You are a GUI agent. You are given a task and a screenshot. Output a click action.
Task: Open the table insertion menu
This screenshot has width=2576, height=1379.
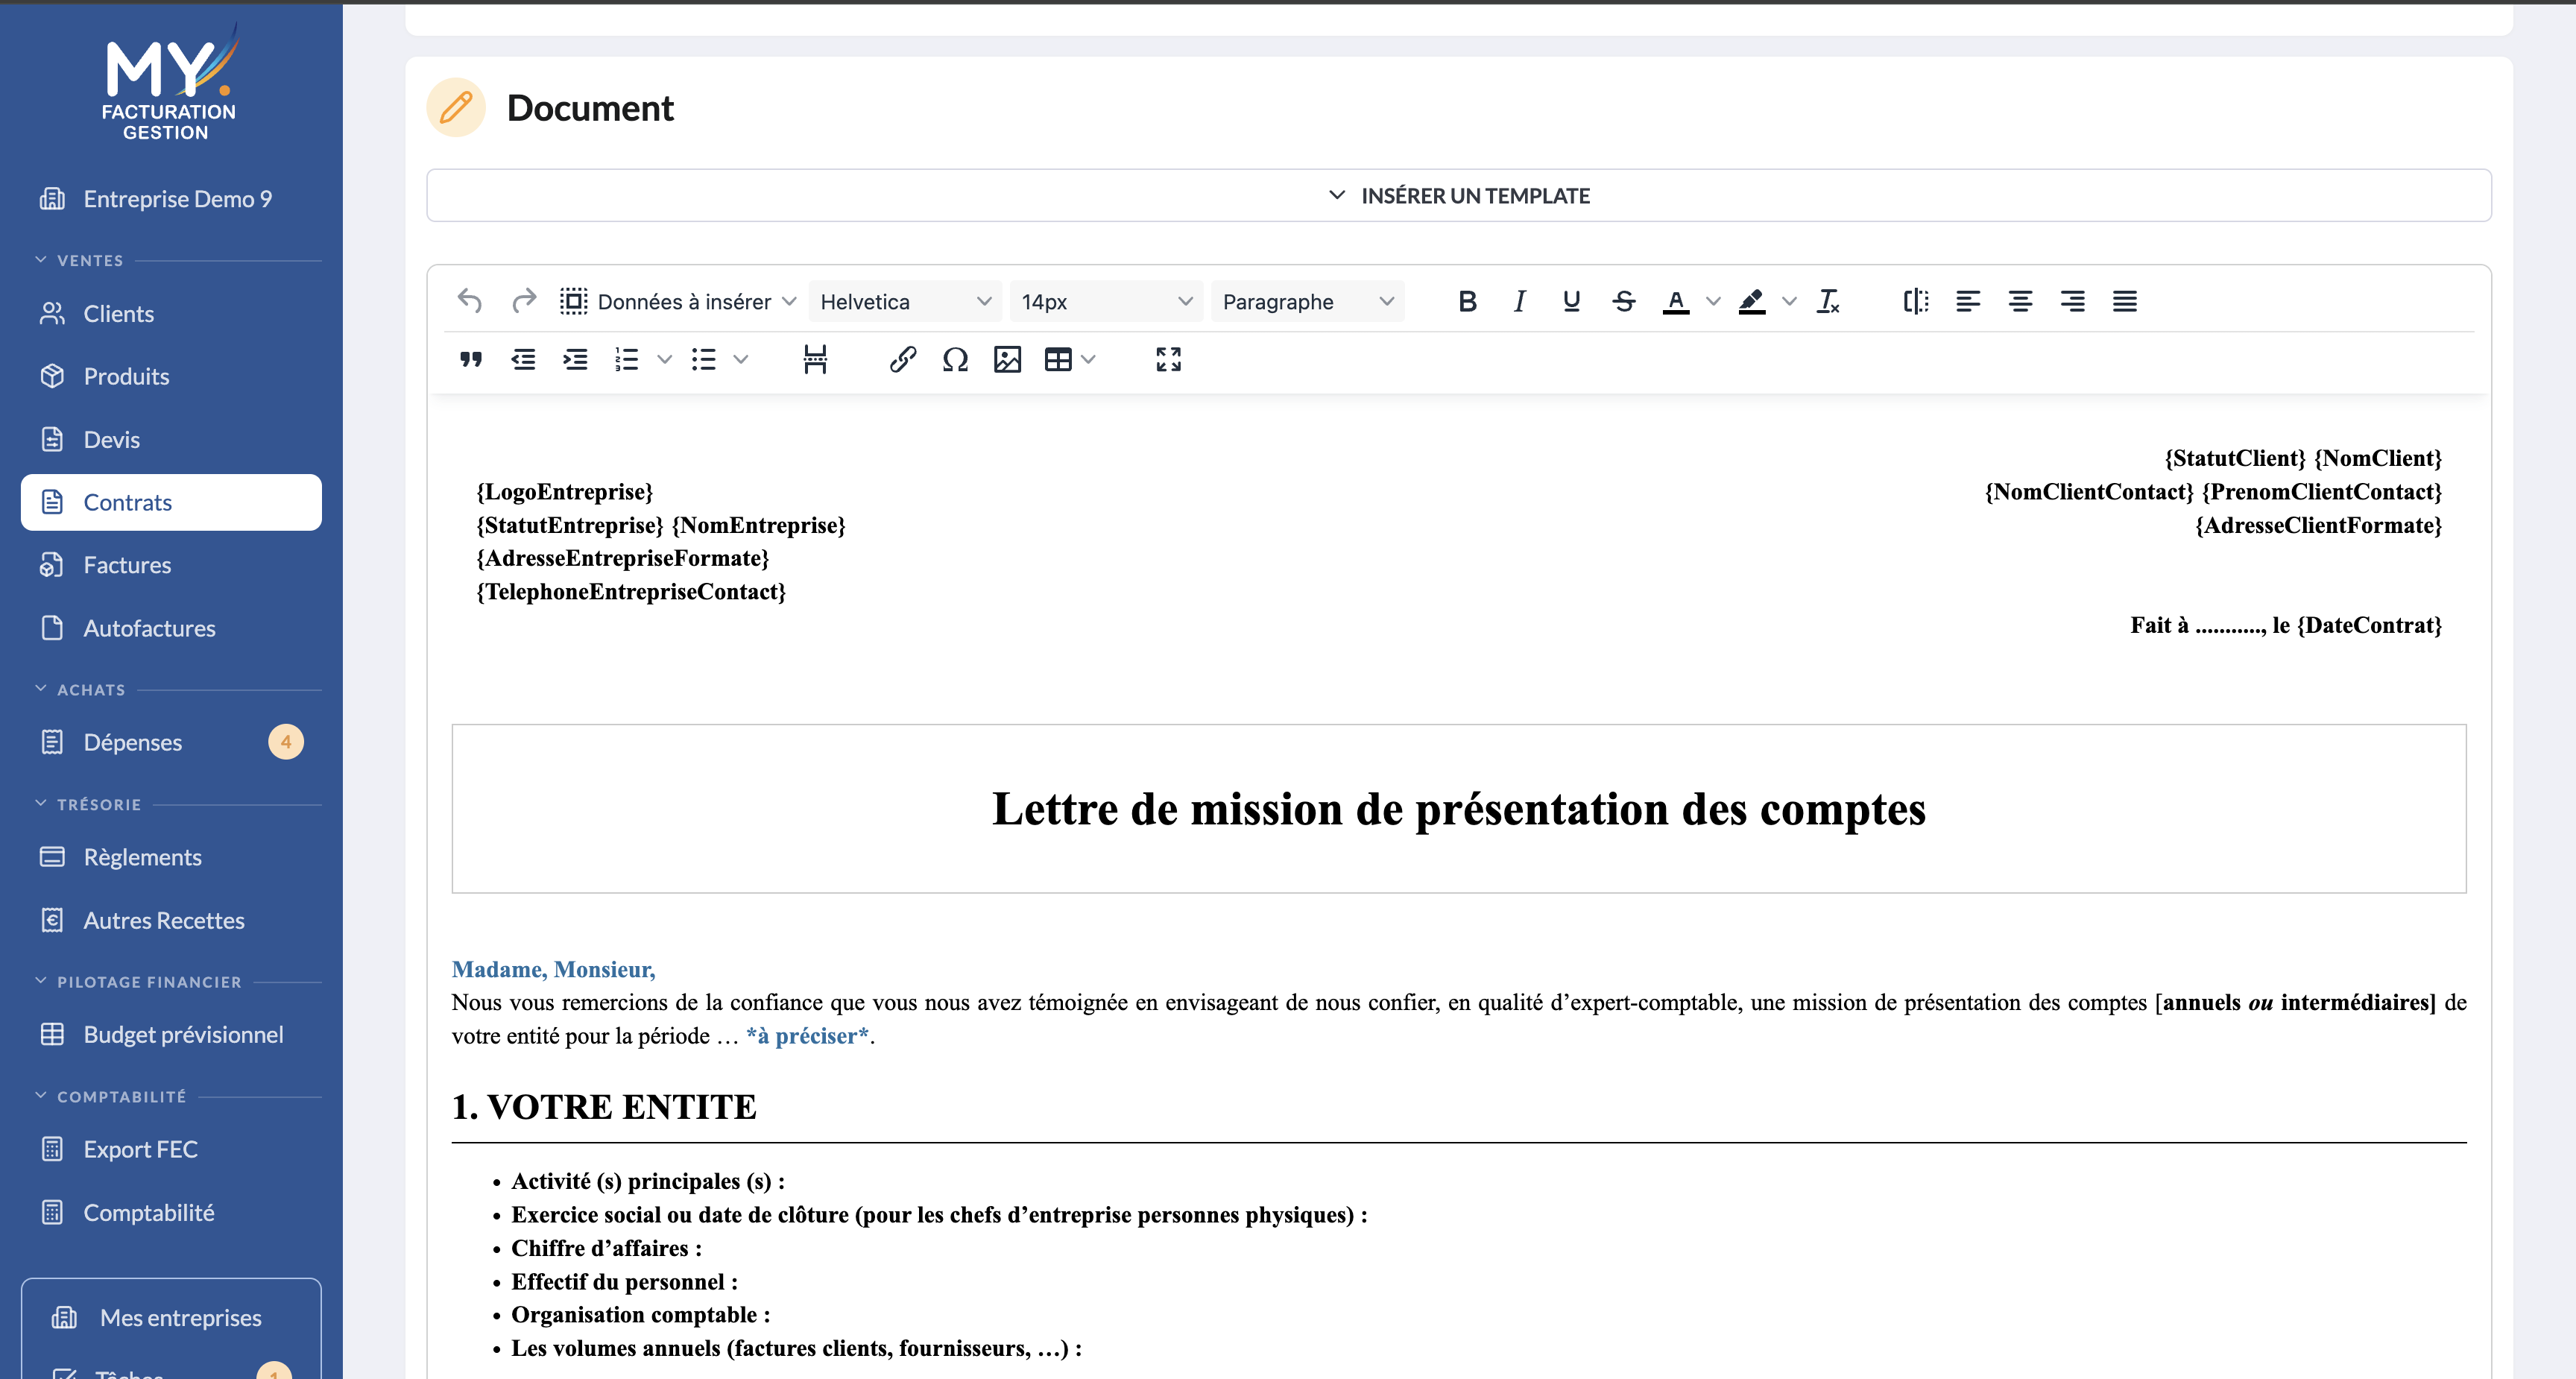[x=1069, y=359]
